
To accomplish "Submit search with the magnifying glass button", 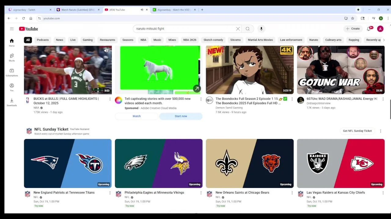I will pos(248,29).
